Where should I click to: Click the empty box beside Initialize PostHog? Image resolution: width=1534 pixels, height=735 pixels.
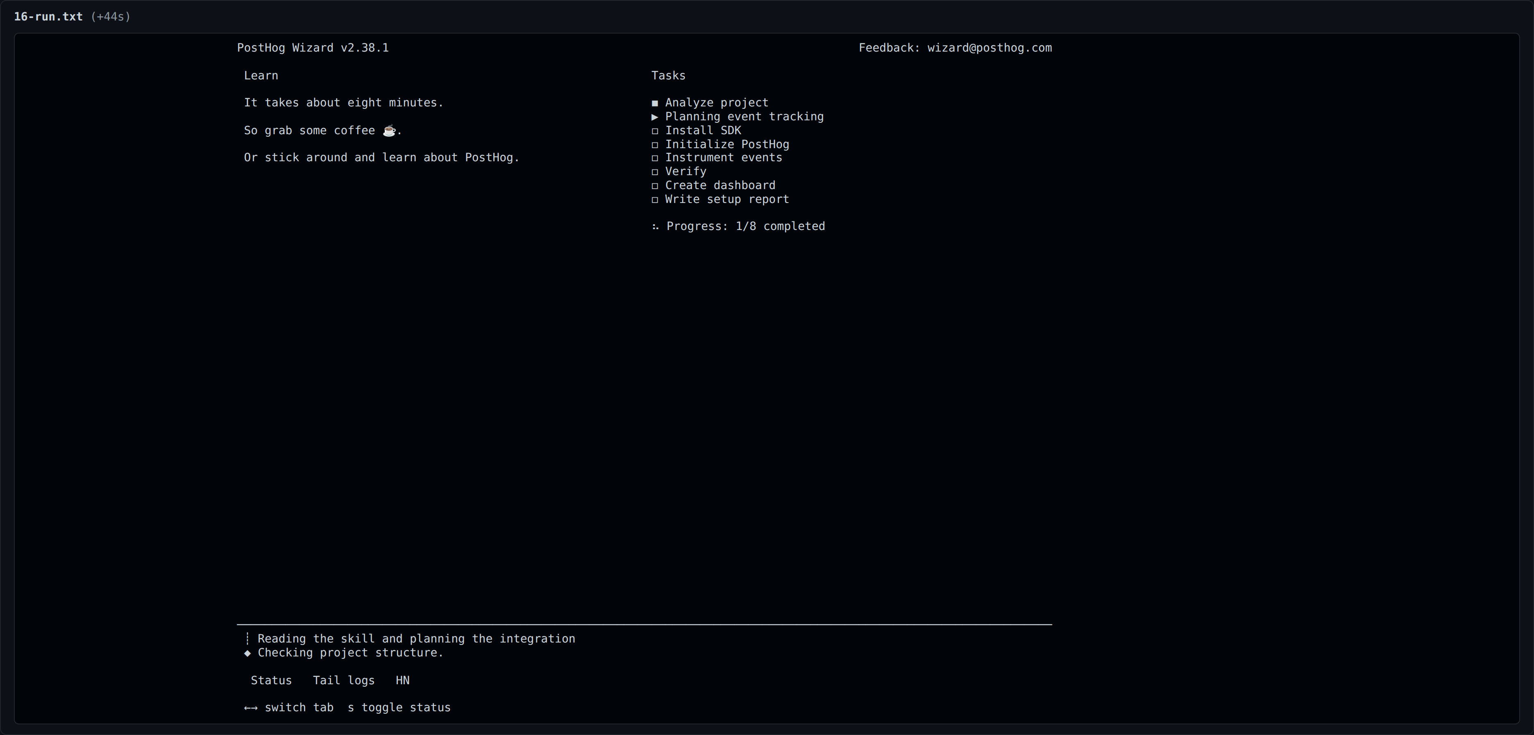[x=655, y=144]
